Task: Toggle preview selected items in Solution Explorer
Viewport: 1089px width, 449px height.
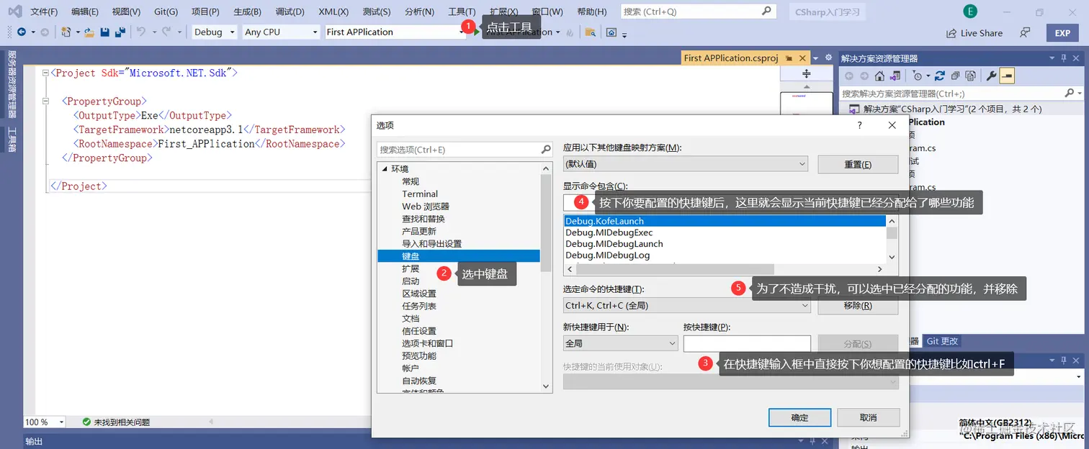Action: click(1007, 76)
